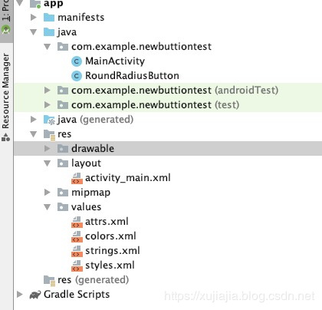The width and height of the screenshot is (322, 310).
Task: Open styles.xml
Action: click(110, 265)
